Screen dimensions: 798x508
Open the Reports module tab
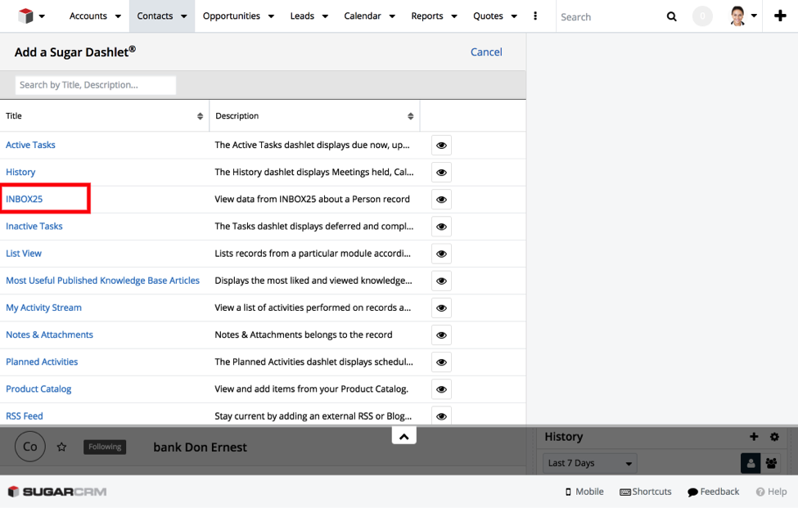point(427,16)
